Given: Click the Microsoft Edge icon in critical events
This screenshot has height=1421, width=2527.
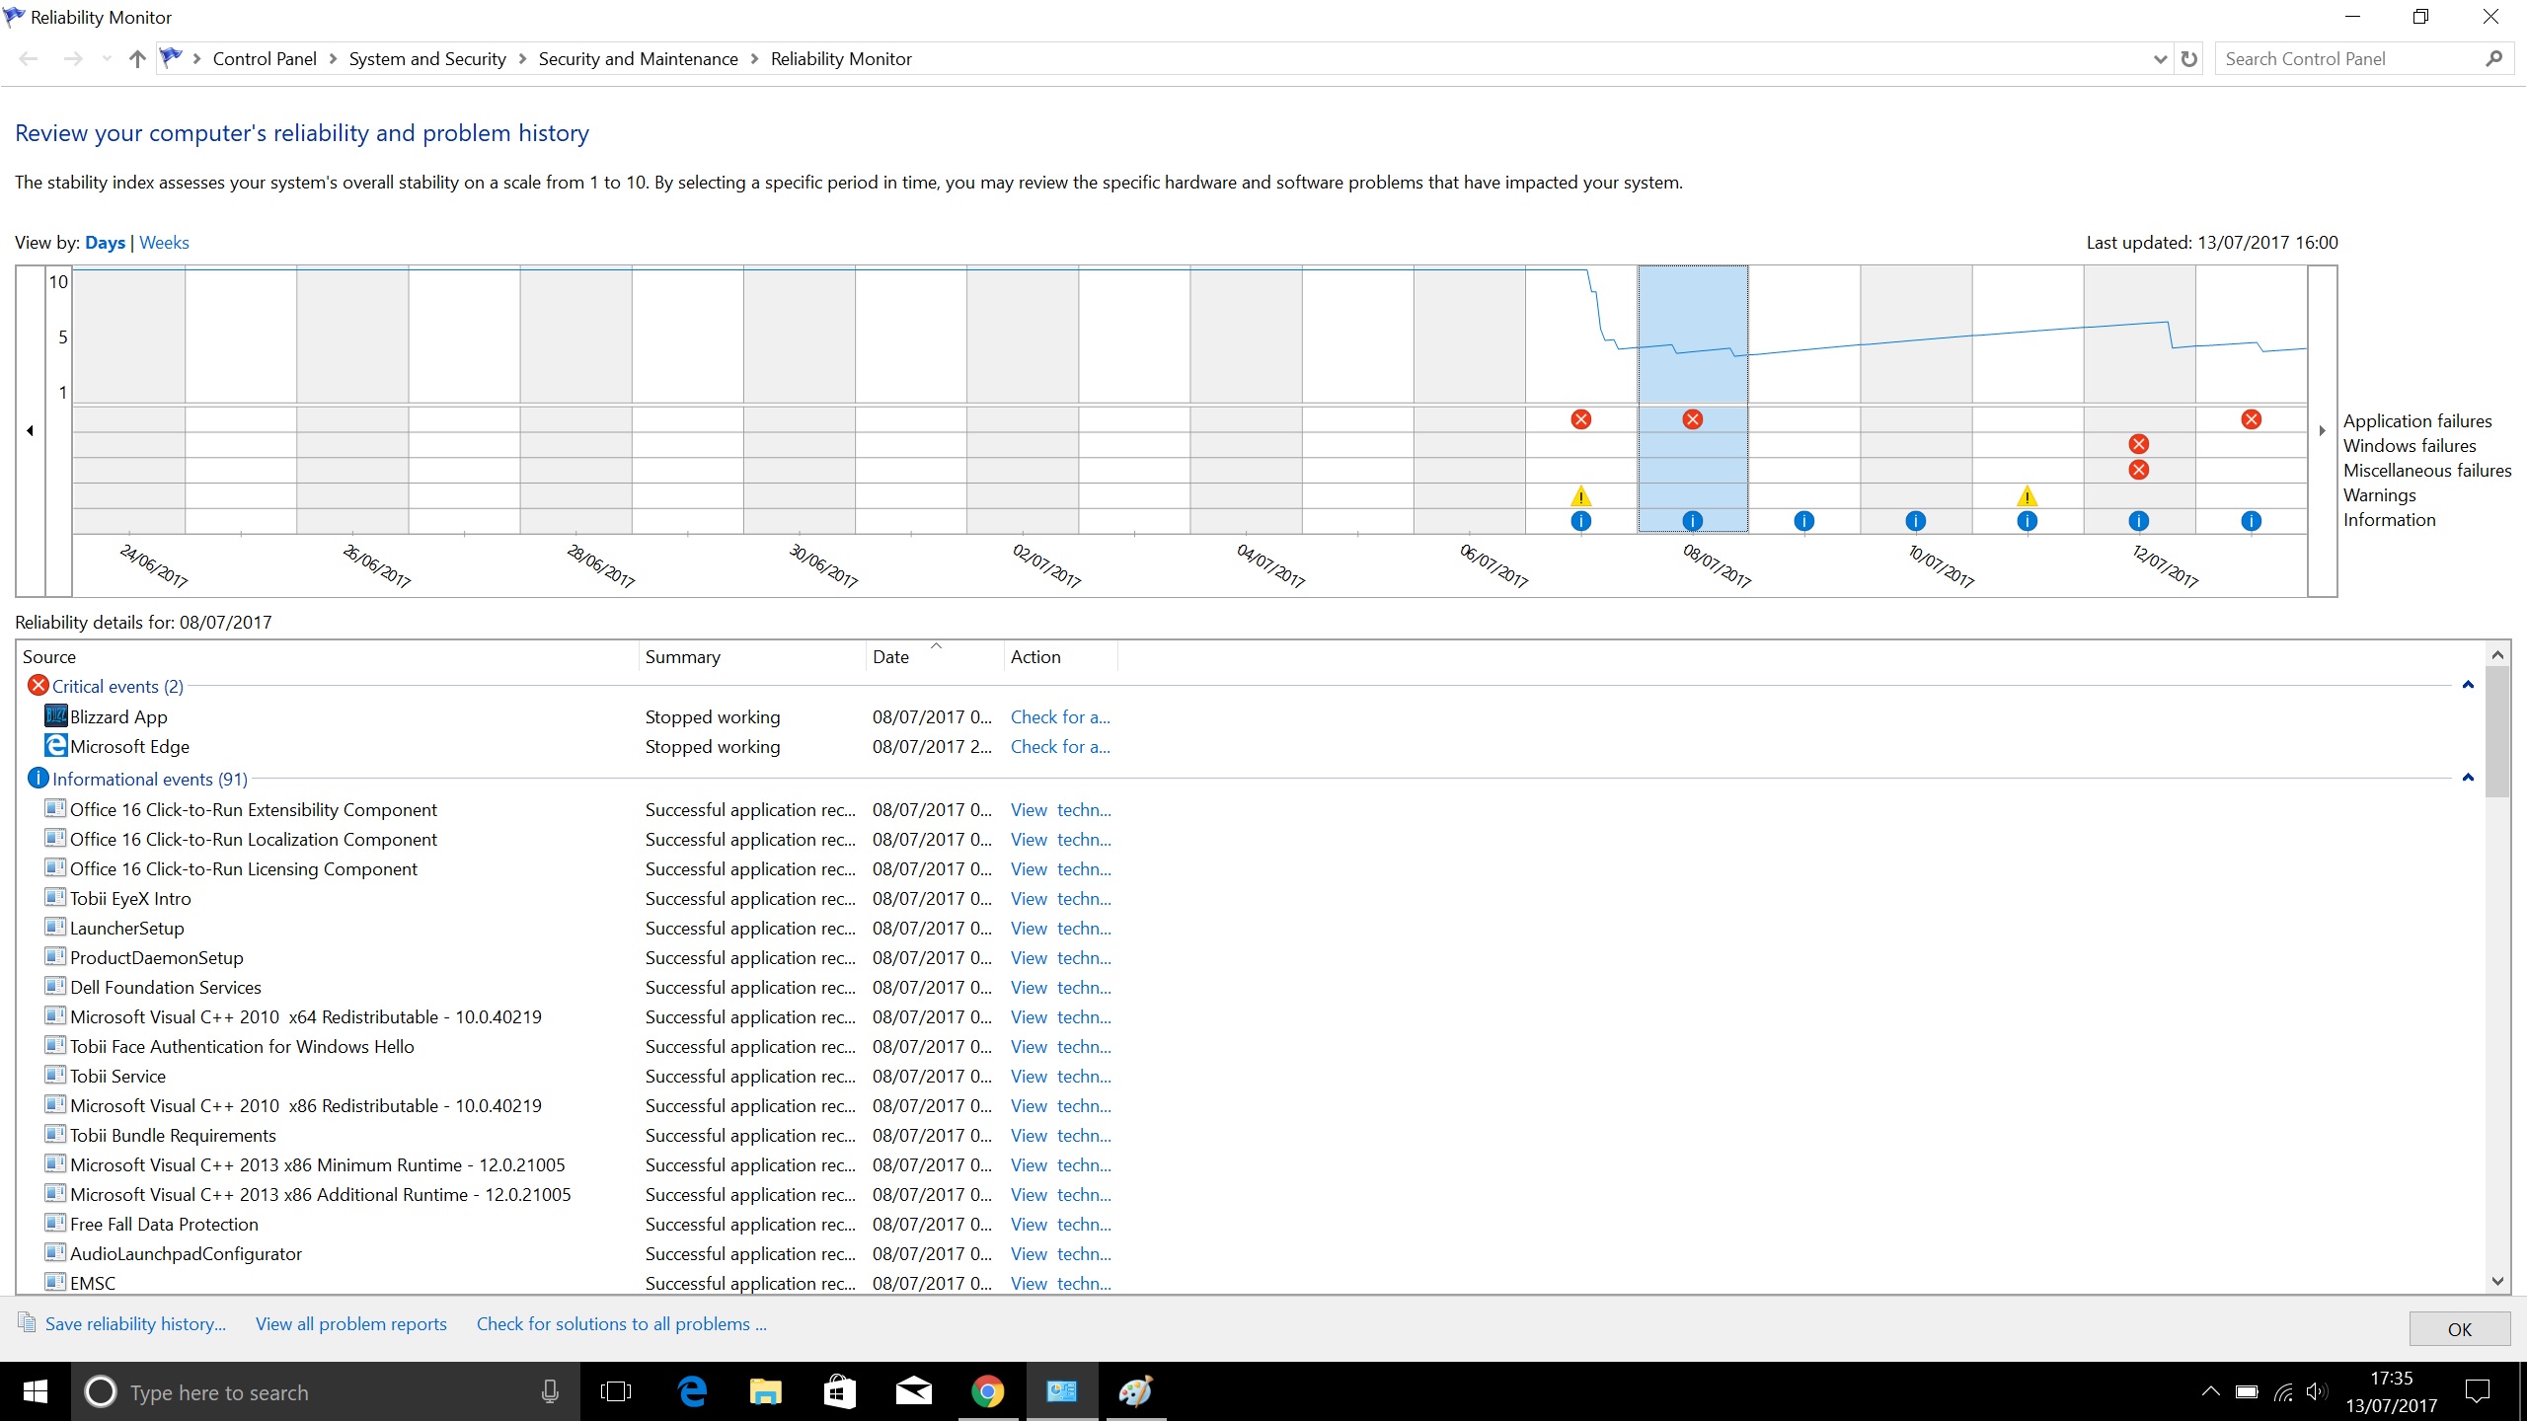Looking at the screenshot, I should [56, 745].
